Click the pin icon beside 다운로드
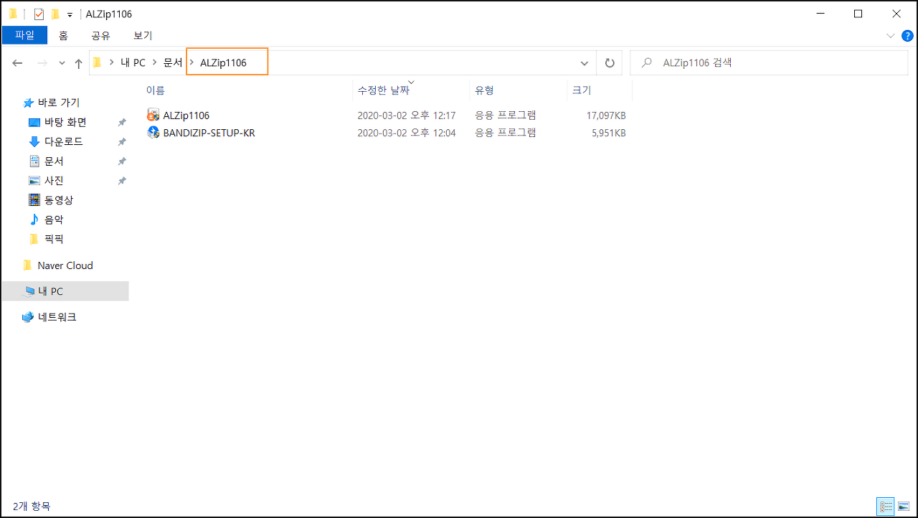918x518 pixels. [x=122, y=142]
